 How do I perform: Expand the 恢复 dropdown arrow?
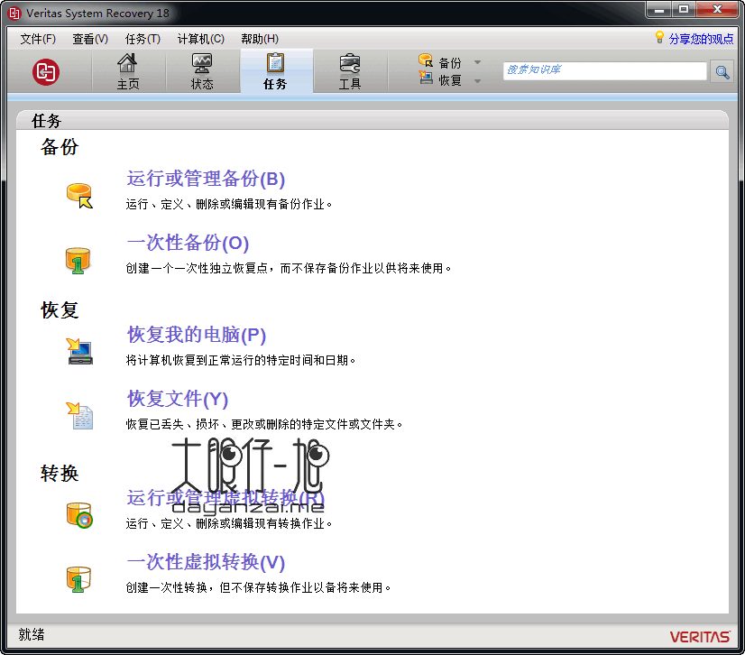pyautogui.click(x=477, y=81)
